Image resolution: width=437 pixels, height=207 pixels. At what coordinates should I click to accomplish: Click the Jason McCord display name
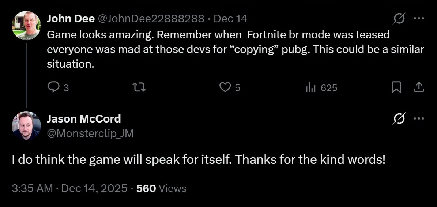(x=84, y=118)
